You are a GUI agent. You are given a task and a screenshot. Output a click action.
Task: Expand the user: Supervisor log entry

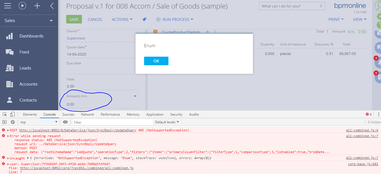pyautogui.click(x=8, y=164)
